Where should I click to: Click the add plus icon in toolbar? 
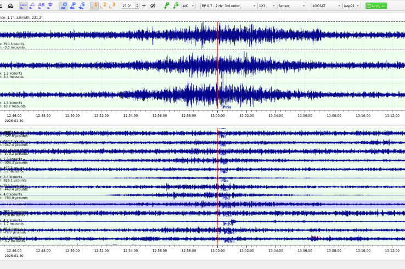(x=144, y=5)
